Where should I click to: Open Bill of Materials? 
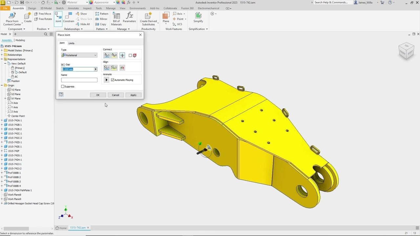tap(116, 19)
